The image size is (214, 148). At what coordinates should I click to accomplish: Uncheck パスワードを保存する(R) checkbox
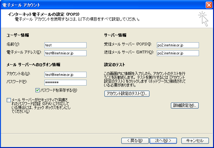[37, 90]
